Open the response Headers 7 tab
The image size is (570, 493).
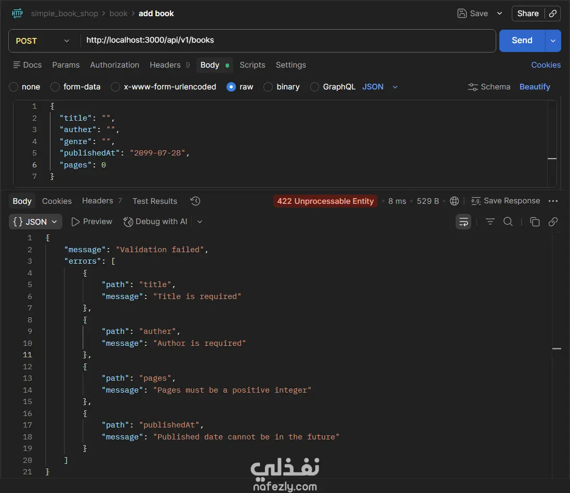click(x=102, y=201)
